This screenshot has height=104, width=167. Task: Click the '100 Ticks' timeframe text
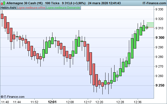click(x=52, y=3)
